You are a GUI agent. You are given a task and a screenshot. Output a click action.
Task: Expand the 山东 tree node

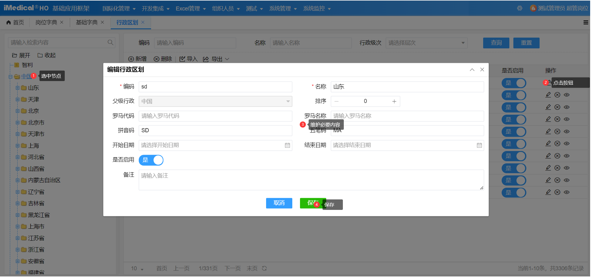coord(18,88)
